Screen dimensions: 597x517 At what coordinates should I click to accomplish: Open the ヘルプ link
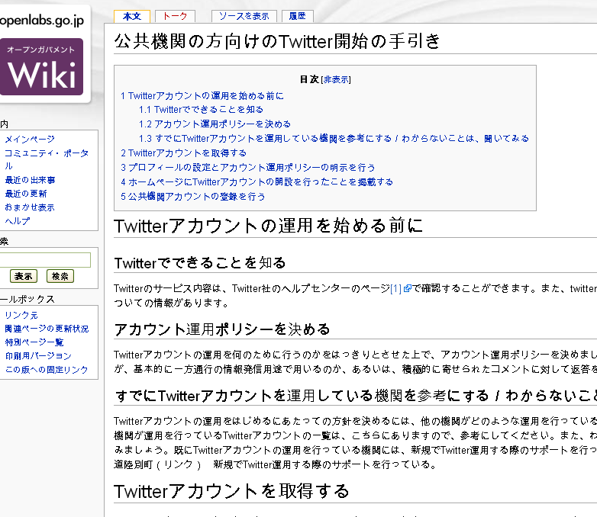(17, 221)
